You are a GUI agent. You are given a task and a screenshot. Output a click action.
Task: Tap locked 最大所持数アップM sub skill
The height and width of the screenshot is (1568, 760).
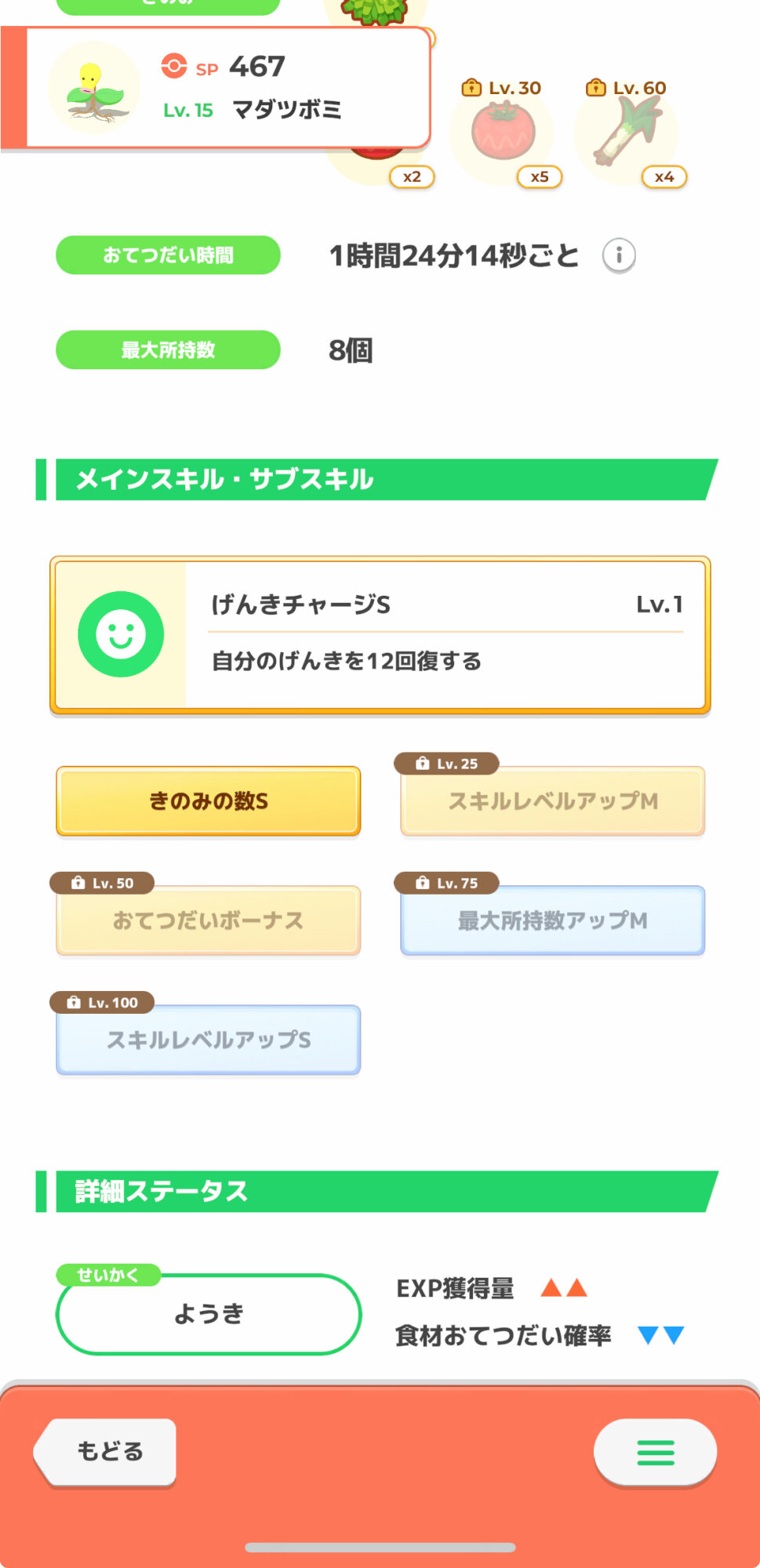pos(552,920)
